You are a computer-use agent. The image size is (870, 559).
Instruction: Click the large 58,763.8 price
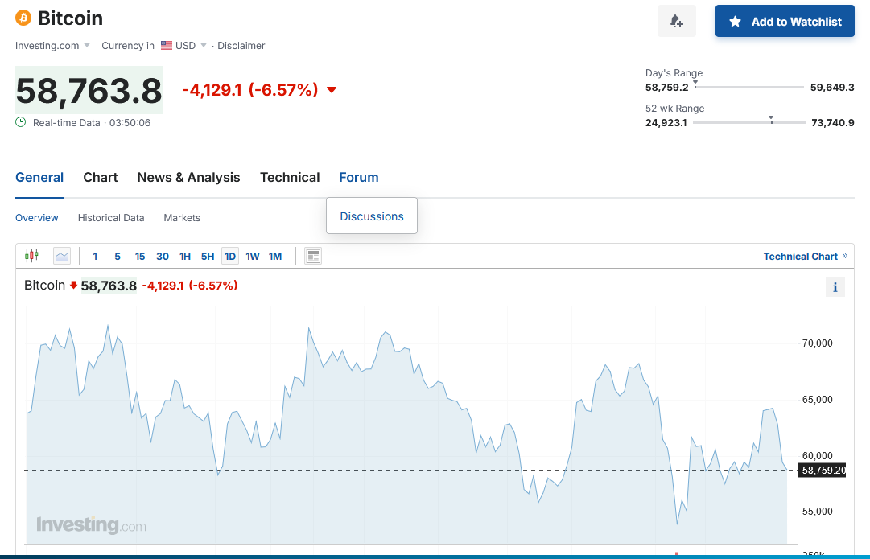(89, 90)
